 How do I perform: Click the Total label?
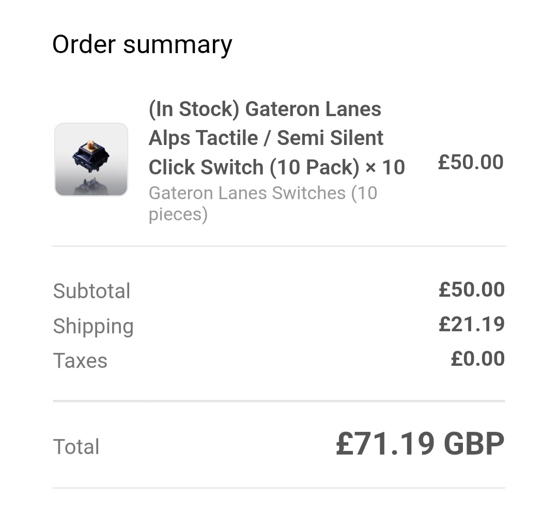click(76, 446)
